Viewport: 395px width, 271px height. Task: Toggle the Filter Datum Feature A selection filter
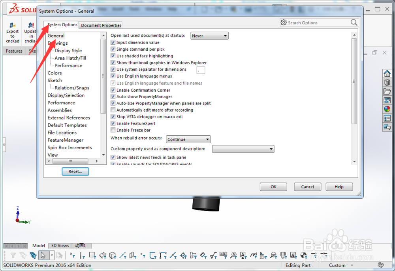click(x=243, y=255)
